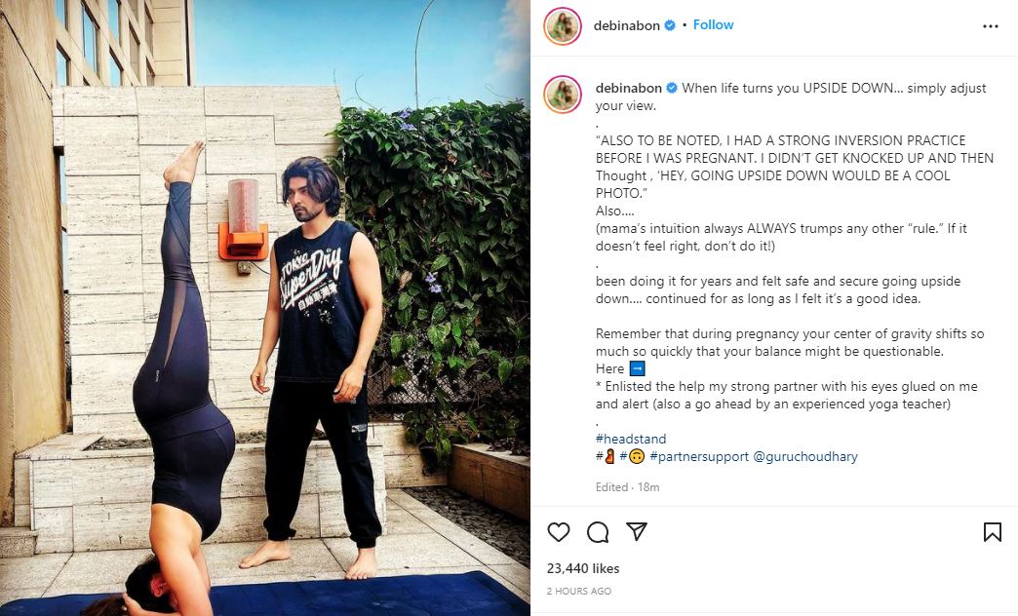This screenshot has width=1018, height=616.
Task: Open the three-dot more options menu
Action: pyautogui.click(x=990, y=26)
